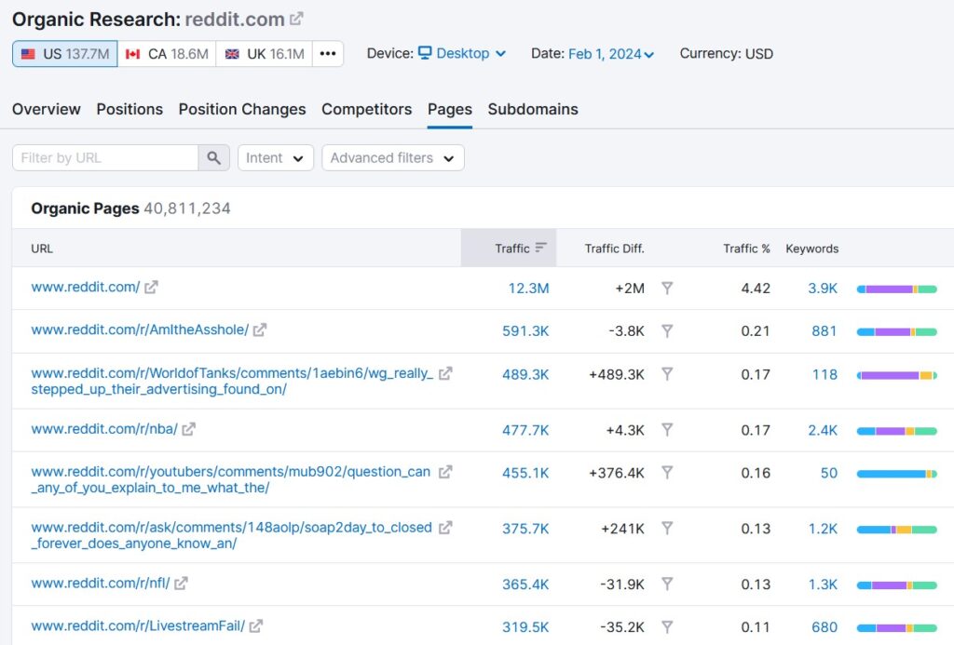
Task: Click 477.7K traffic value
Action: (x=525, y=430)
